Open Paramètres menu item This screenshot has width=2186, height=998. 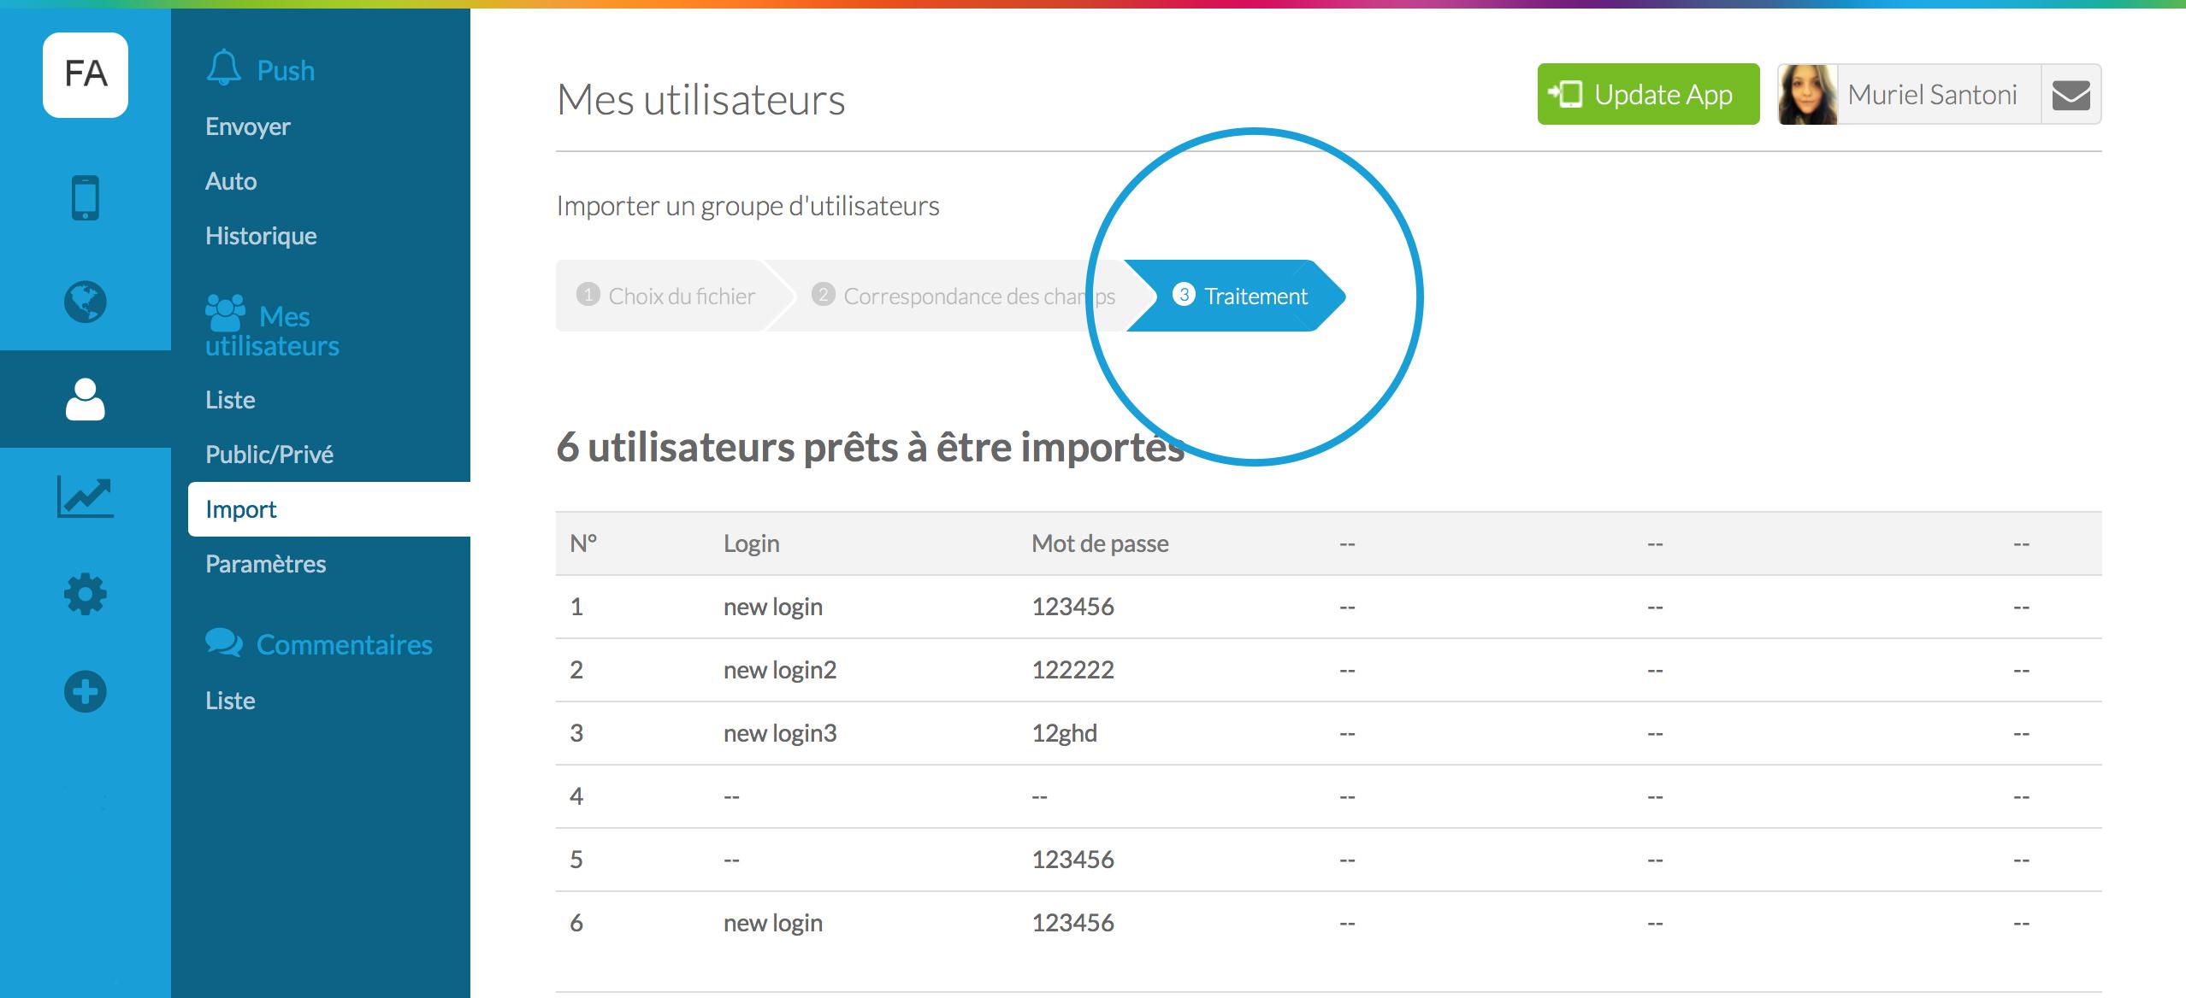point(265,564)
